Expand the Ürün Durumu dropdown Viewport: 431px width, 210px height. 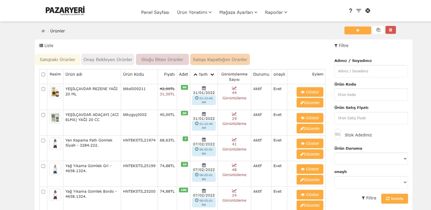[371, 159]
